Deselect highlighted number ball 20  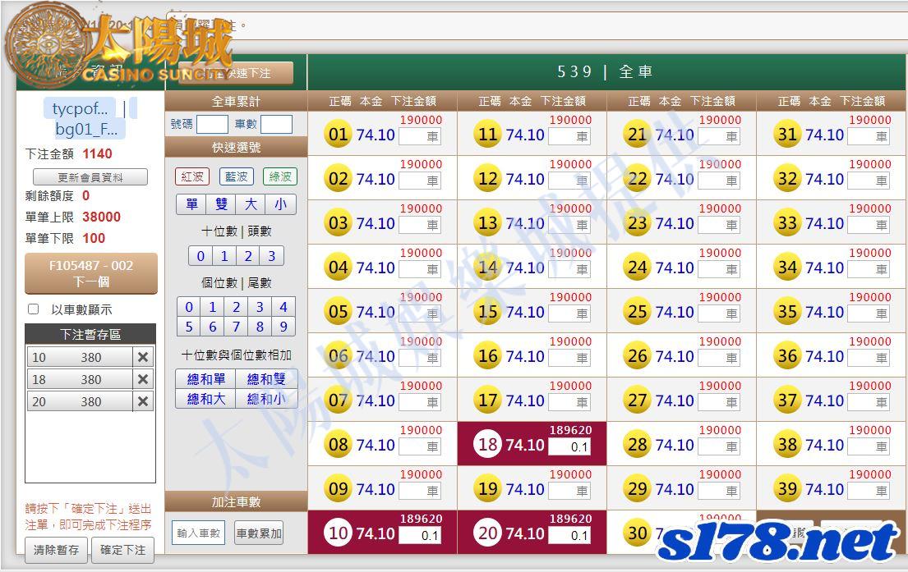[x=487, y=533]
